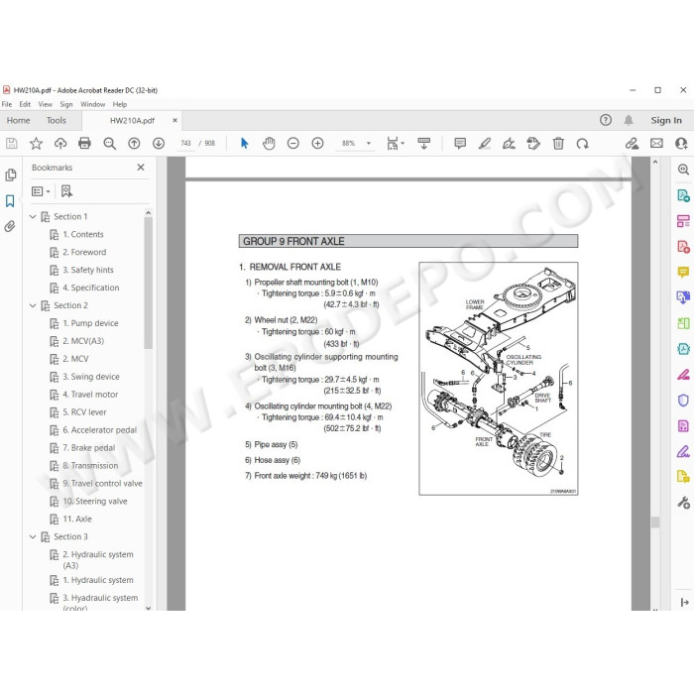Zoom out with the minus icon
694x694 pixels.
pyautogui.click(x=293, y=144)
